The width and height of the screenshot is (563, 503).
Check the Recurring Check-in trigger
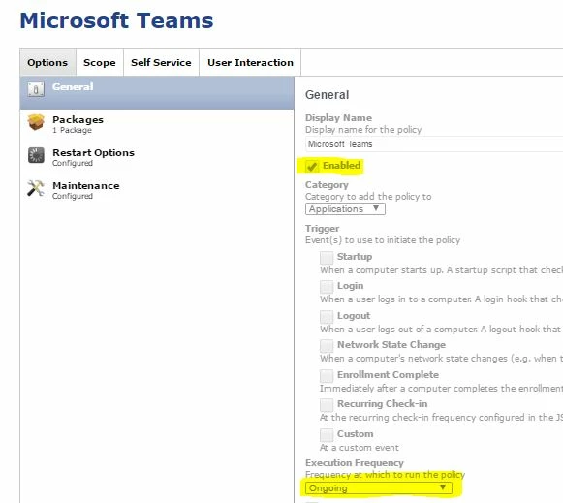327,405
